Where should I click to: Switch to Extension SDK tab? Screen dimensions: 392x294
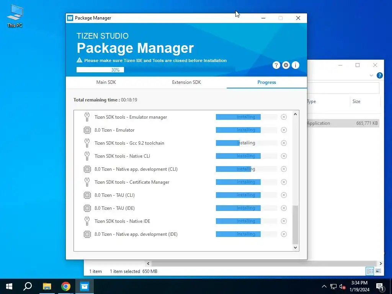pyautogui.click(x=186, y=82)
